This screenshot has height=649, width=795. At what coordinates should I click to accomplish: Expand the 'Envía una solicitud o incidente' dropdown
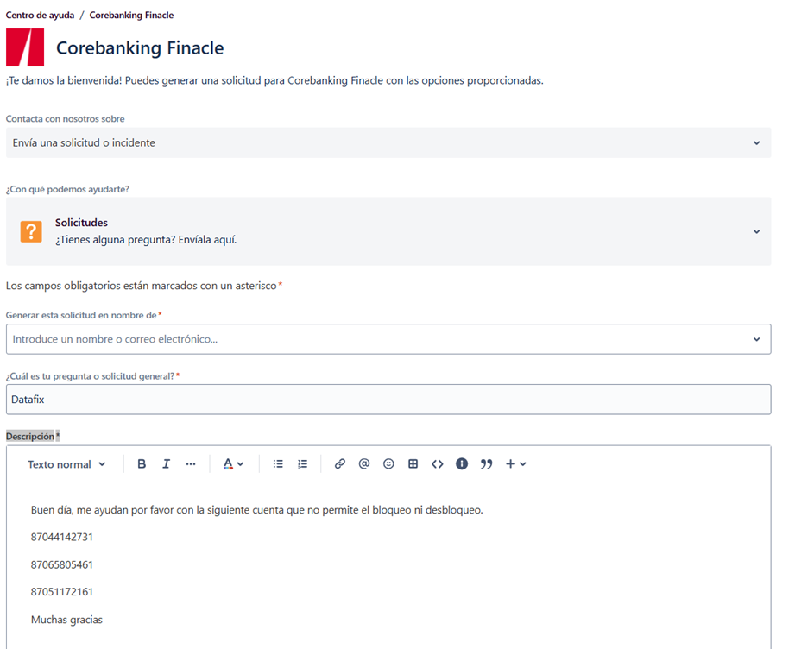click(x=388, y=143)
